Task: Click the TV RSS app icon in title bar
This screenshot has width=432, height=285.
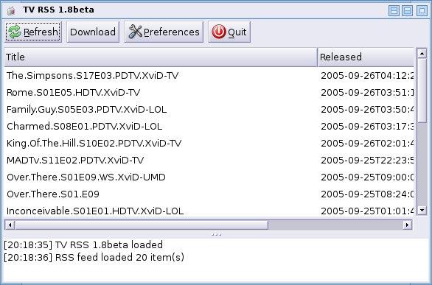Action: (11, 10)
